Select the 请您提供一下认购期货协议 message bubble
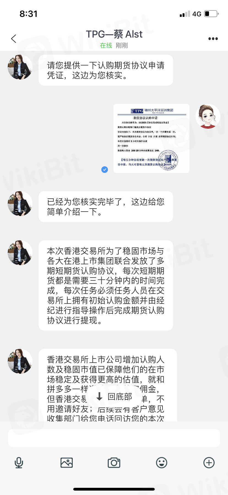This screenshot has width=228, height=495. (x=106, y=70)
